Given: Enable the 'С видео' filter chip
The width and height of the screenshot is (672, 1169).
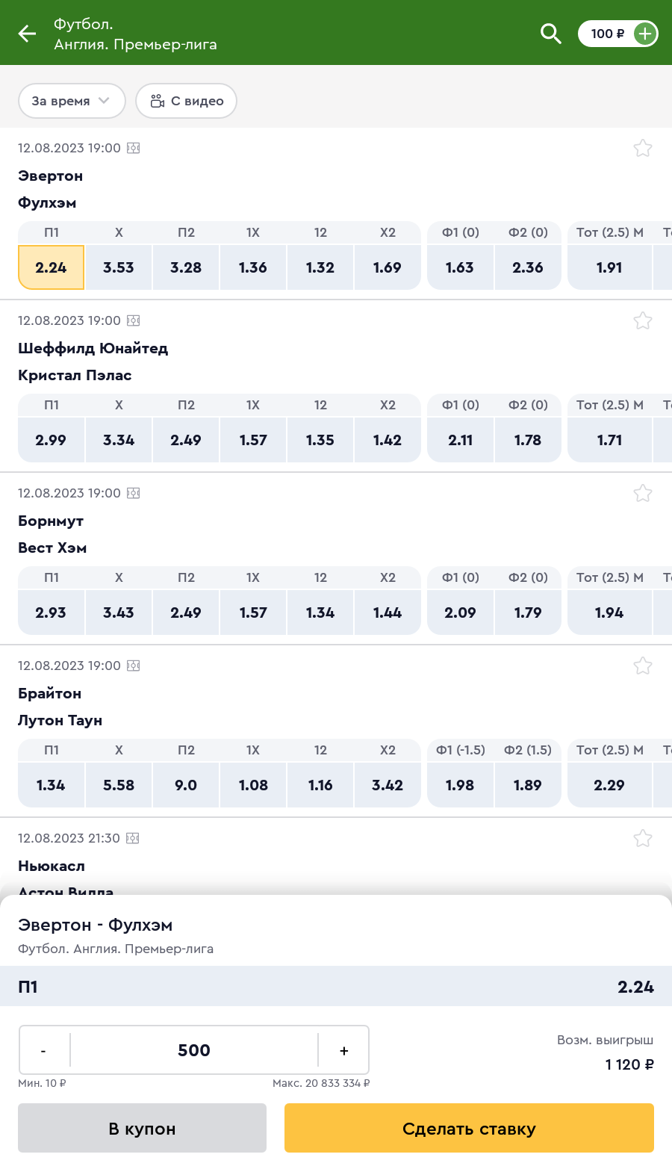Looking at the screenshot, I should click(187, 101).
